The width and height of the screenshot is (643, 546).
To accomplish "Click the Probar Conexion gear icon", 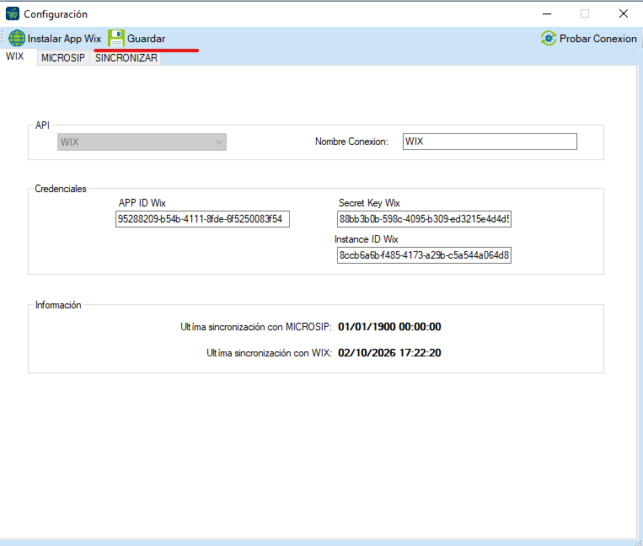I will tap(549, 38).
